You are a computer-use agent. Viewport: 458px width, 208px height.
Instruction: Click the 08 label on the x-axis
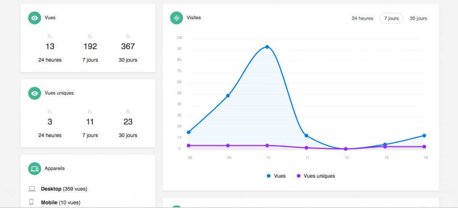(x=190, y=158)
